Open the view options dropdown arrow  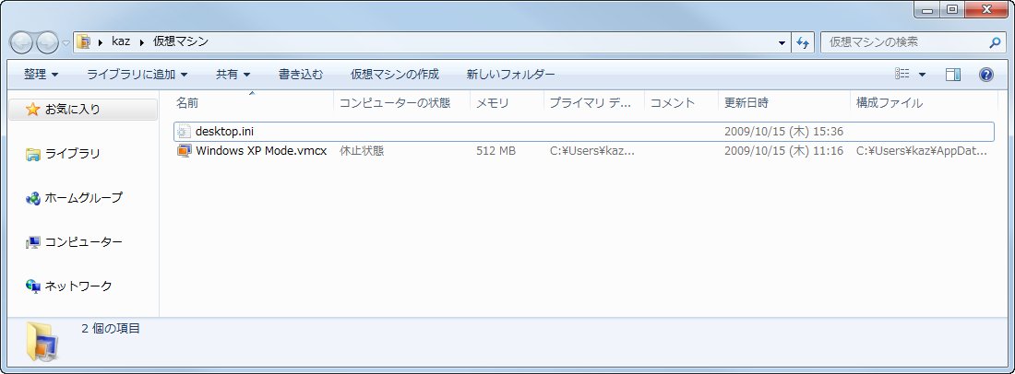(x=922, y=75)
